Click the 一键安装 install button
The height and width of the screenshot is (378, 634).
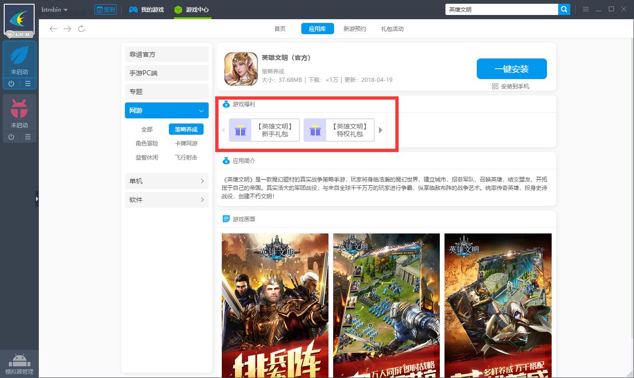point(512,69)
